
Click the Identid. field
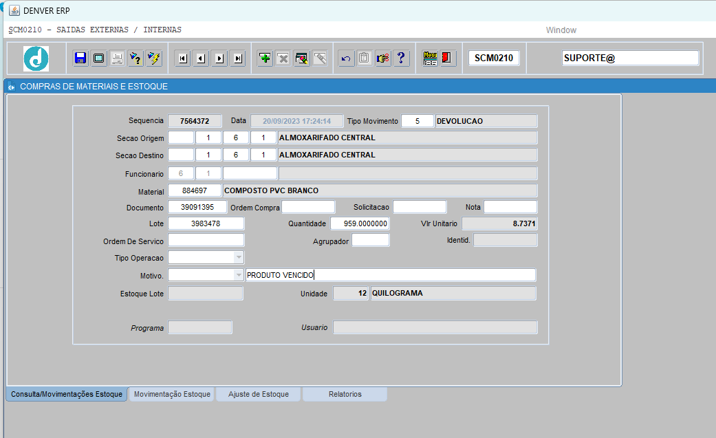pos(506,240)
